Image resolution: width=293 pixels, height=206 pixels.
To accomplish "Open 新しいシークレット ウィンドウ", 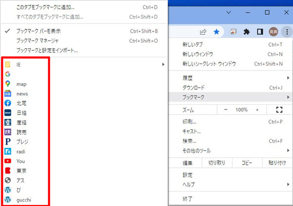I will pyautogui.click(x=230, y=64).
